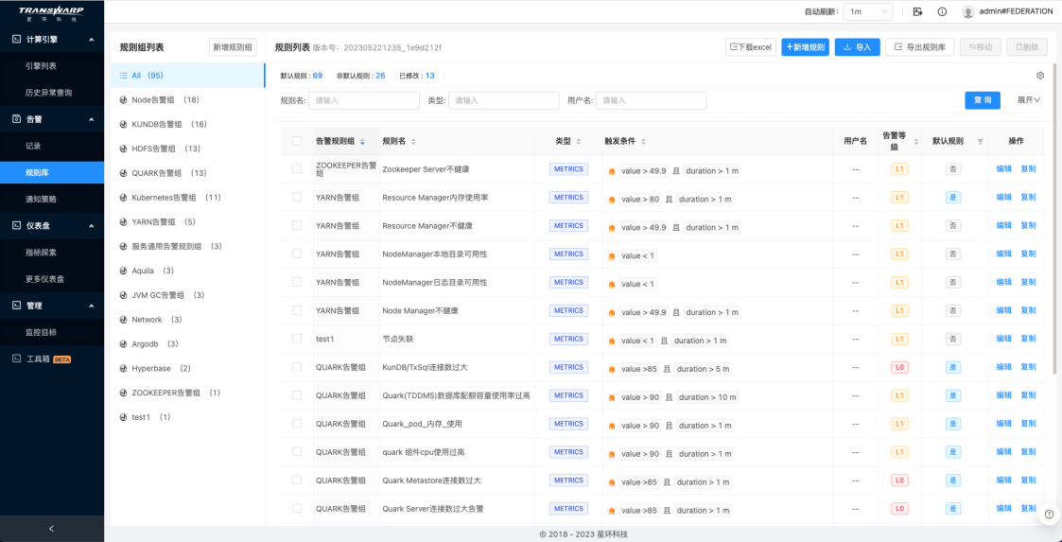This screenshot has height=542, width=1062.
Task: Click the 查询 search button
Action: (983, 100)
